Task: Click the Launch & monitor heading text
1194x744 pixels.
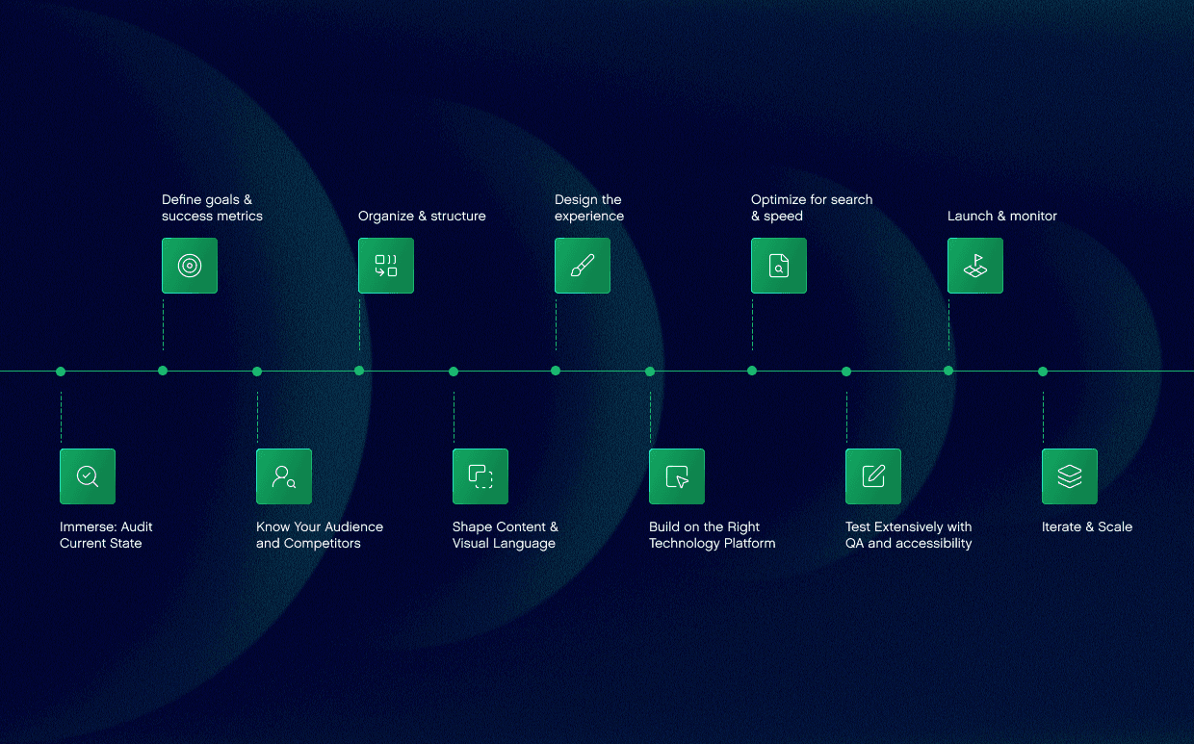Action: point(1002,217)
